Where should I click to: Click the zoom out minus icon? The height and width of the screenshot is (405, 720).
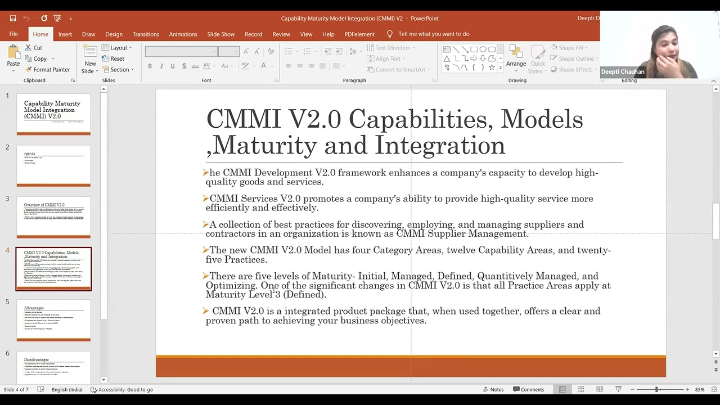point(632,389)
